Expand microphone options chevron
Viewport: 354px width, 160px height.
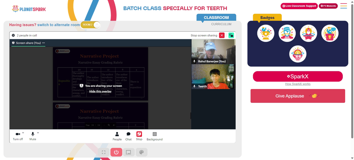point(38,133)
